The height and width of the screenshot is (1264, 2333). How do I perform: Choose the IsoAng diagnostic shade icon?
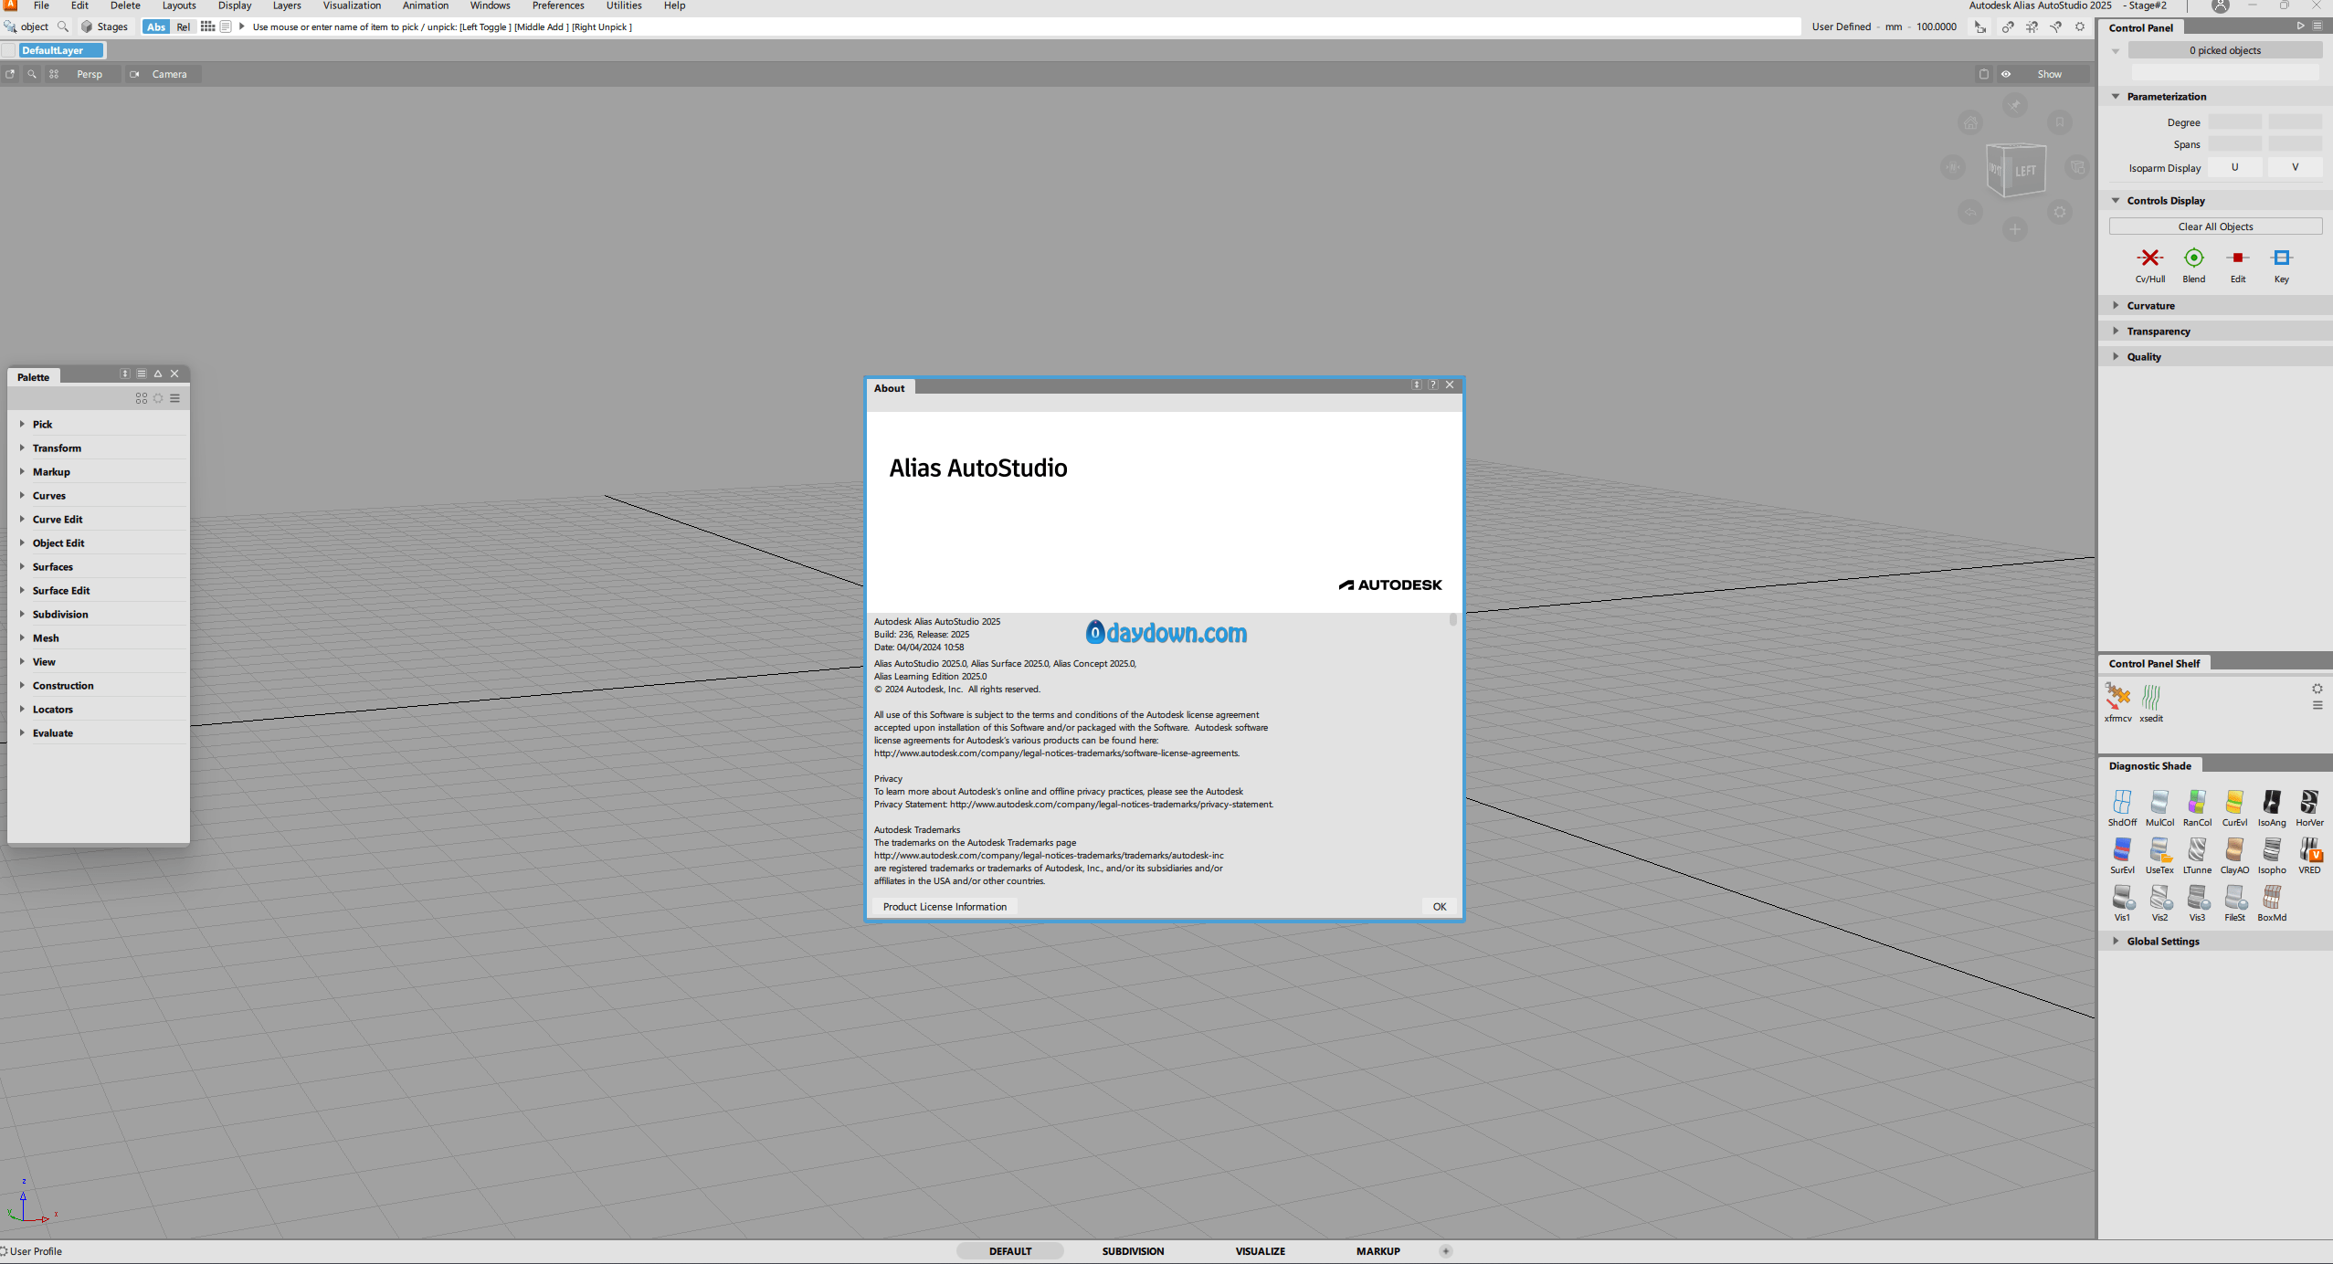pos(2271,803)
